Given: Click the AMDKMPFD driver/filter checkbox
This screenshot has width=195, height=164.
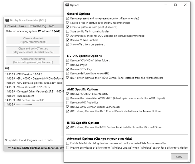Looking at the screenshot, I should [x=68, y=98].
